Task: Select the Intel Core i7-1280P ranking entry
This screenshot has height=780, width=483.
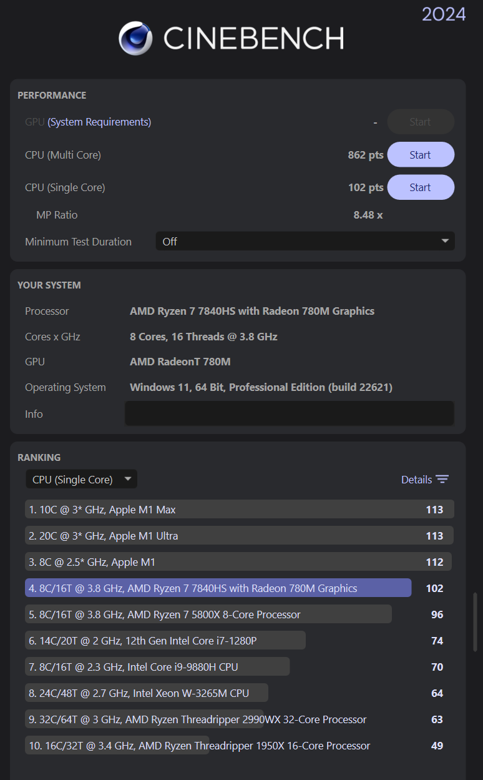Action: [x=165, y=641]
